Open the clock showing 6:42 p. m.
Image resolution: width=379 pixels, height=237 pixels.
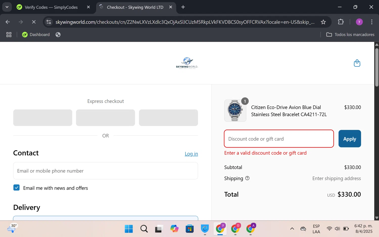click(x=364, y=229)
